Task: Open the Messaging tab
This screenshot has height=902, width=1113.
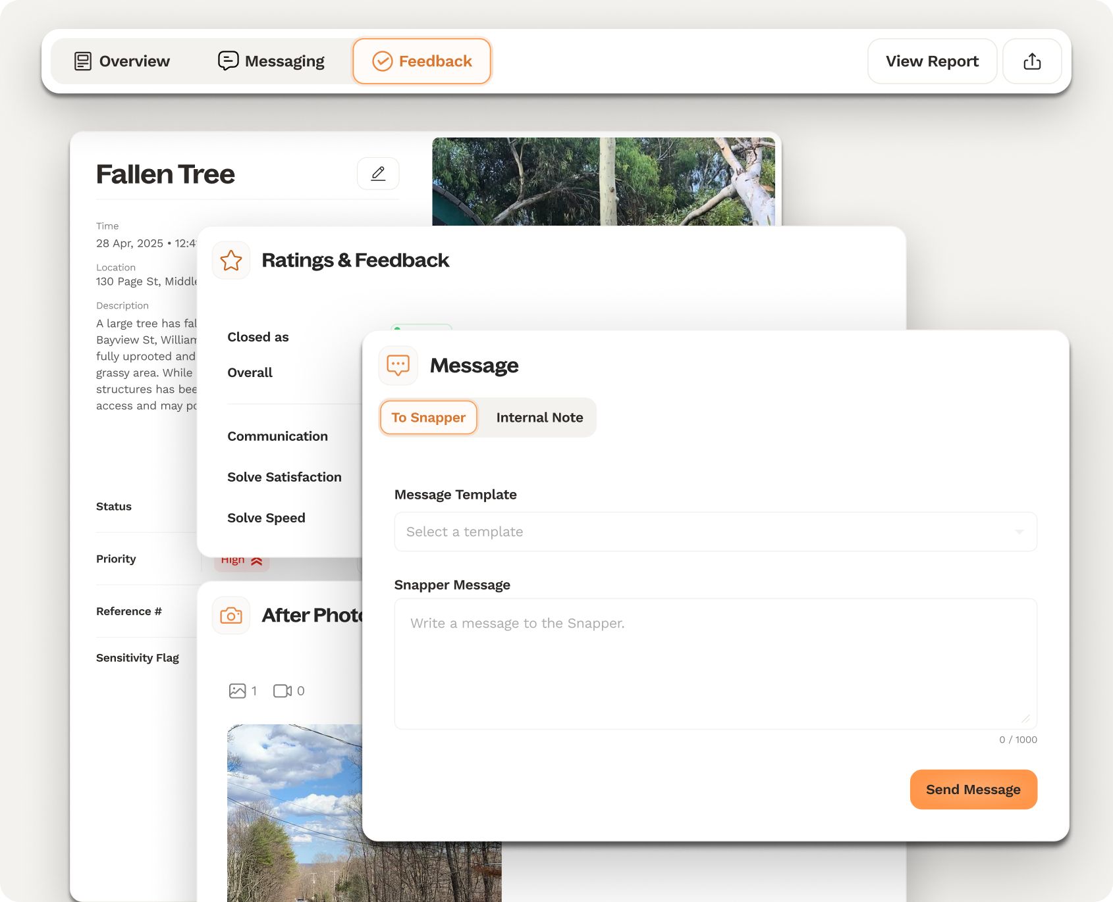Action: [x=271, y=61]
